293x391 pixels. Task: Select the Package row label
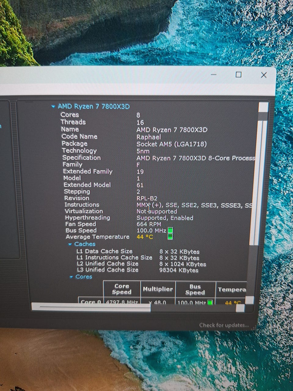coord(74,144)
